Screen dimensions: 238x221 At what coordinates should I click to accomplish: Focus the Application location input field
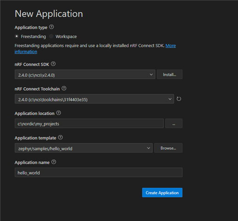[x=89, y=123]
